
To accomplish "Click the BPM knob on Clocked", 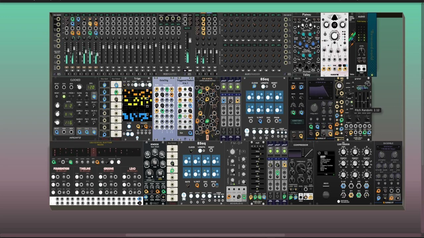I will (x=79, y=87).
